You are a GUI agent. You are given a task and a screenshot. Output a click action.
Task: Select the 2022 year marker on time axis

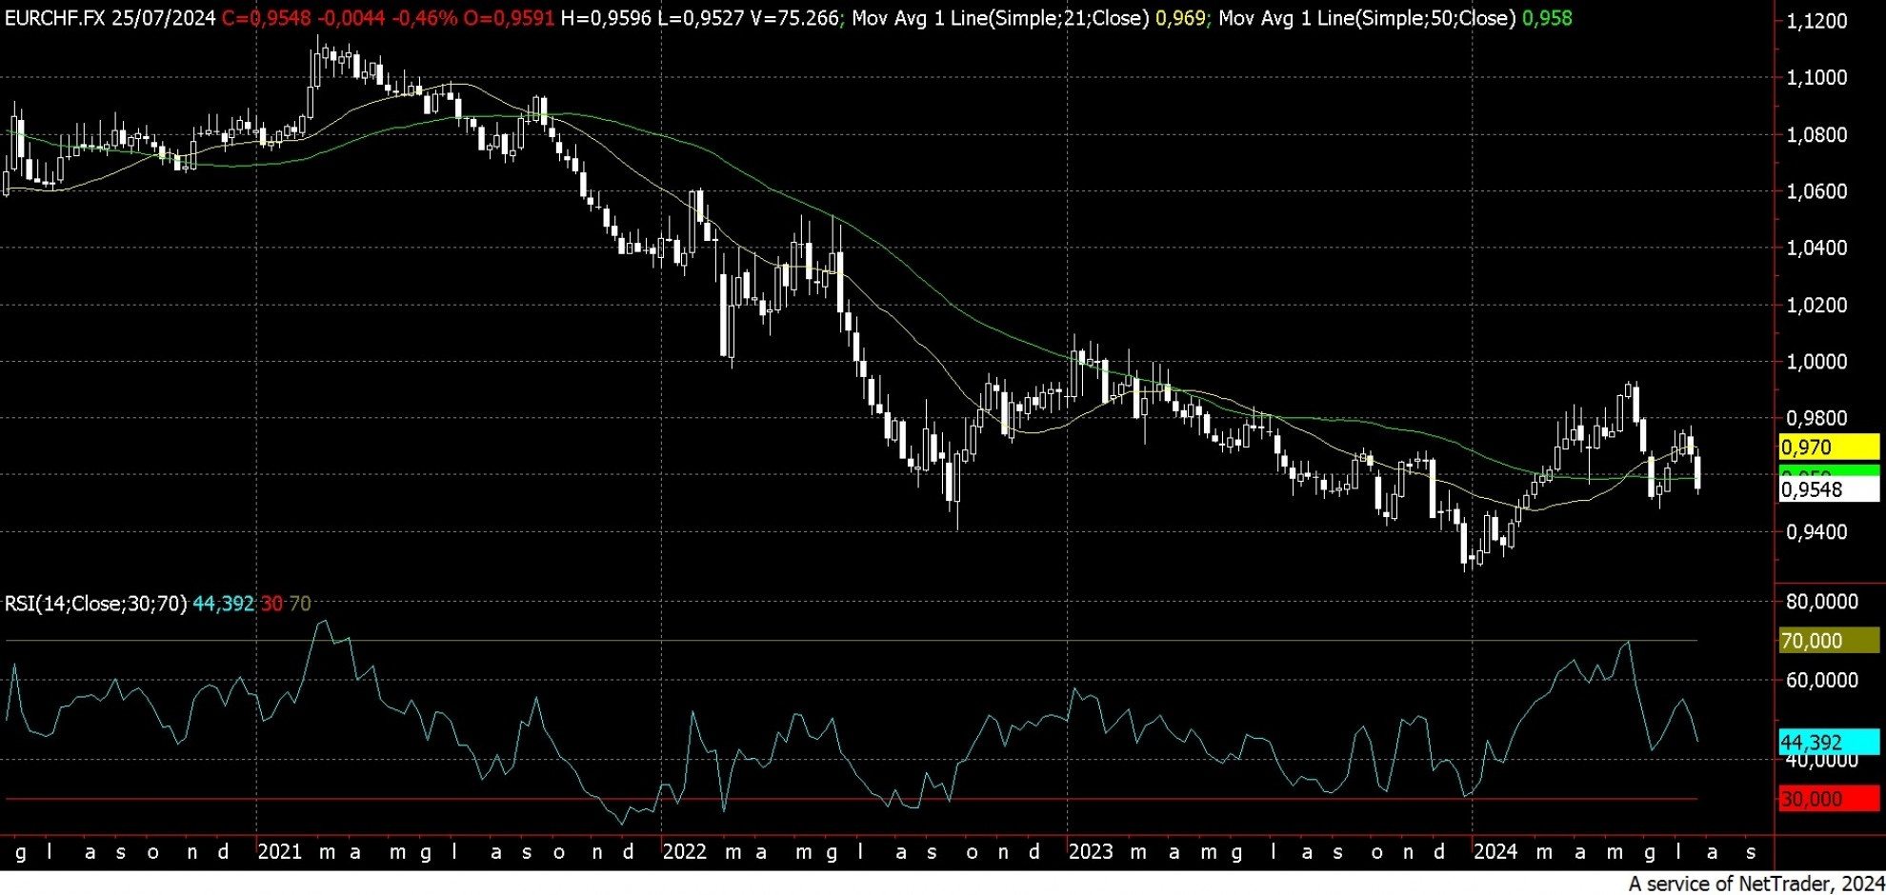coord(684,851)
